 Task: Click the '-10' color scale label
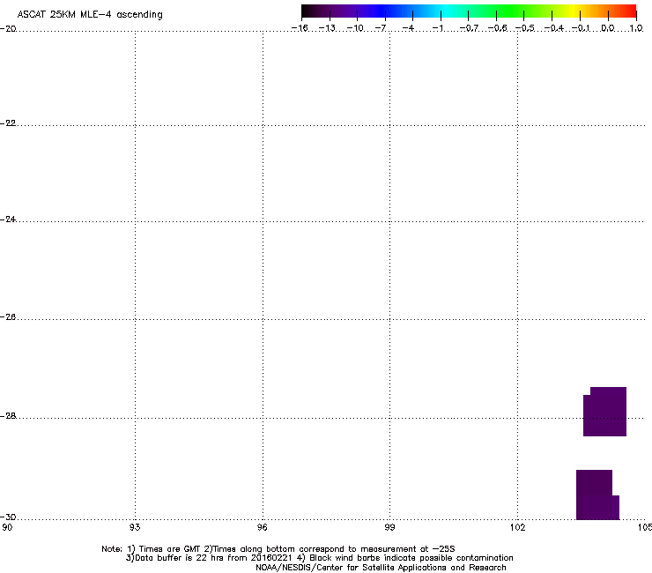coord(355,28)
